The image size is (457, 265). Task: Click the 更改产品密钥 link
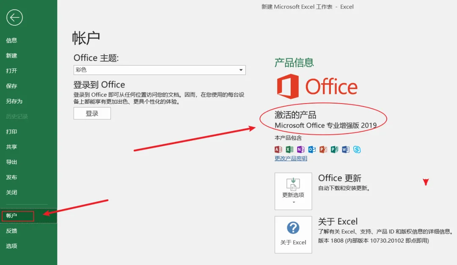(x=291, y=158)
